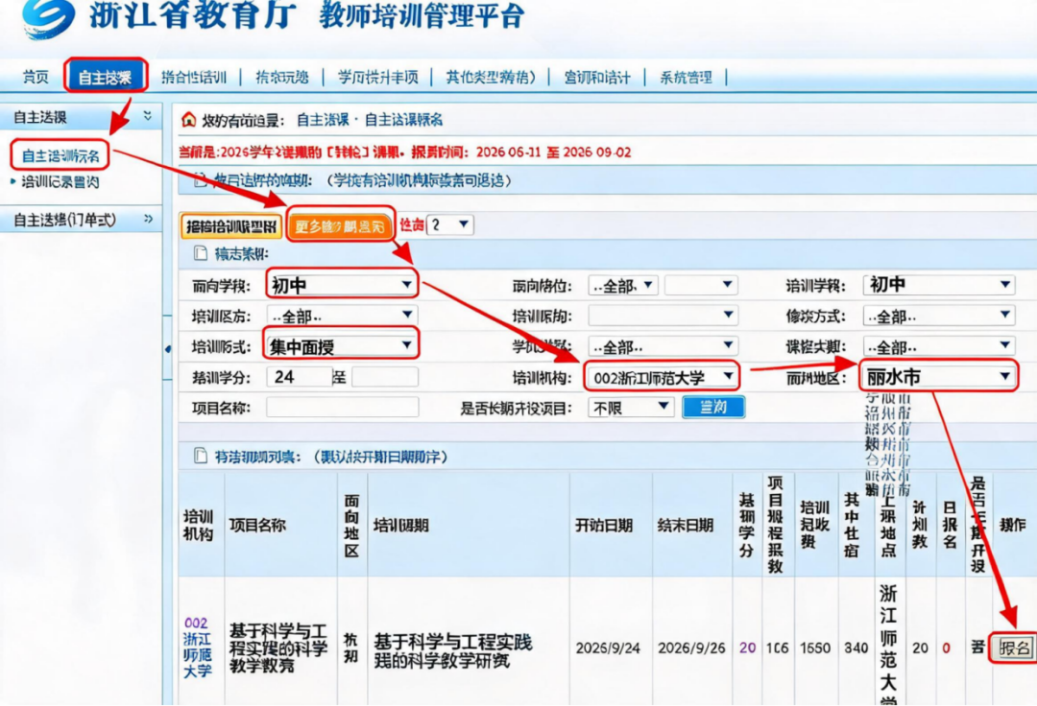This screenshot has height=706, width=1037.
Task: Click the 项目名称 text field
Action: pyautogui.click(x=342, y=407)
